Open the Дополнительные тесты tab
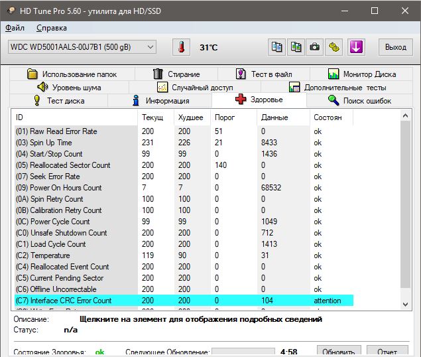The width and height of the screenshot is (421, 357). (x=337, y=88)
